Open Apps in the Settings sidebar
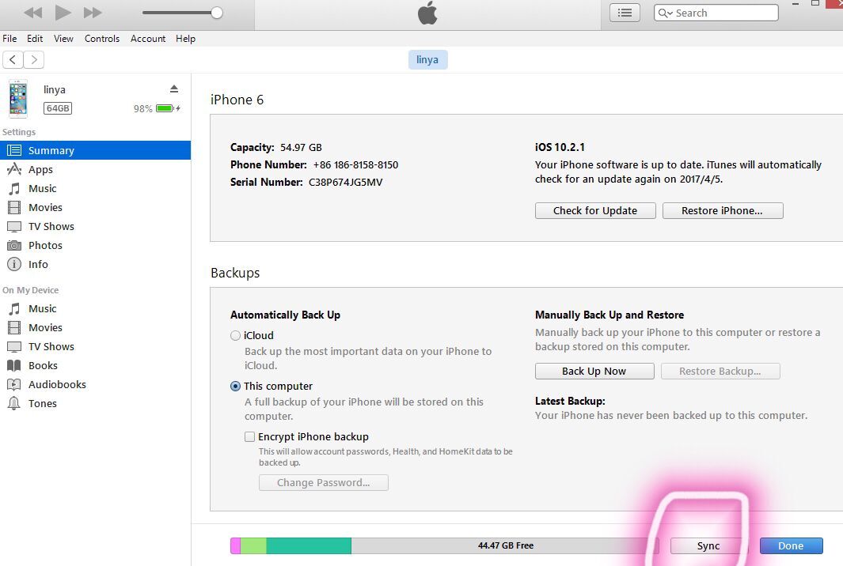The width and height of the screenshot is (843, 566). point(40,169)
